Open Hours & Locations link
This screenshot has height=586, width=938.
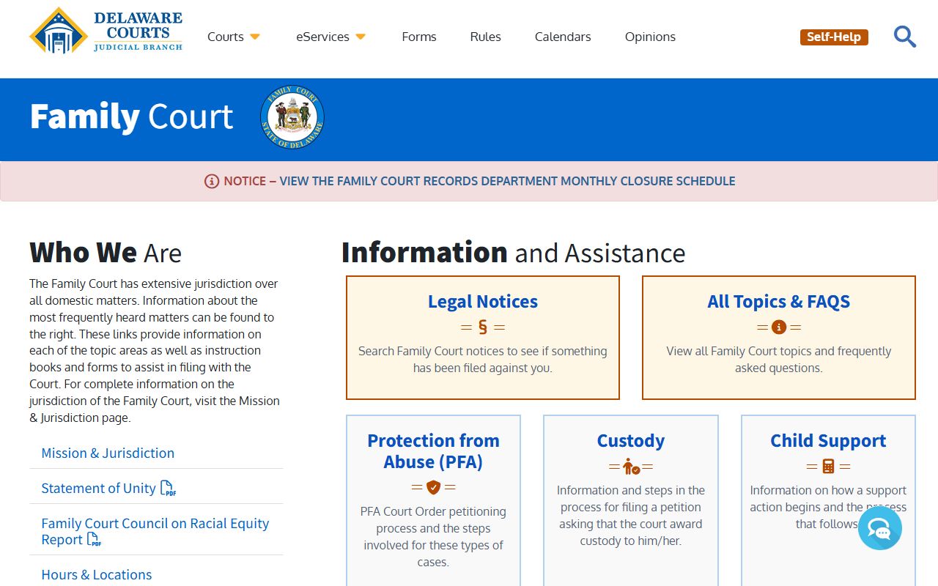[x=97, y=574]
